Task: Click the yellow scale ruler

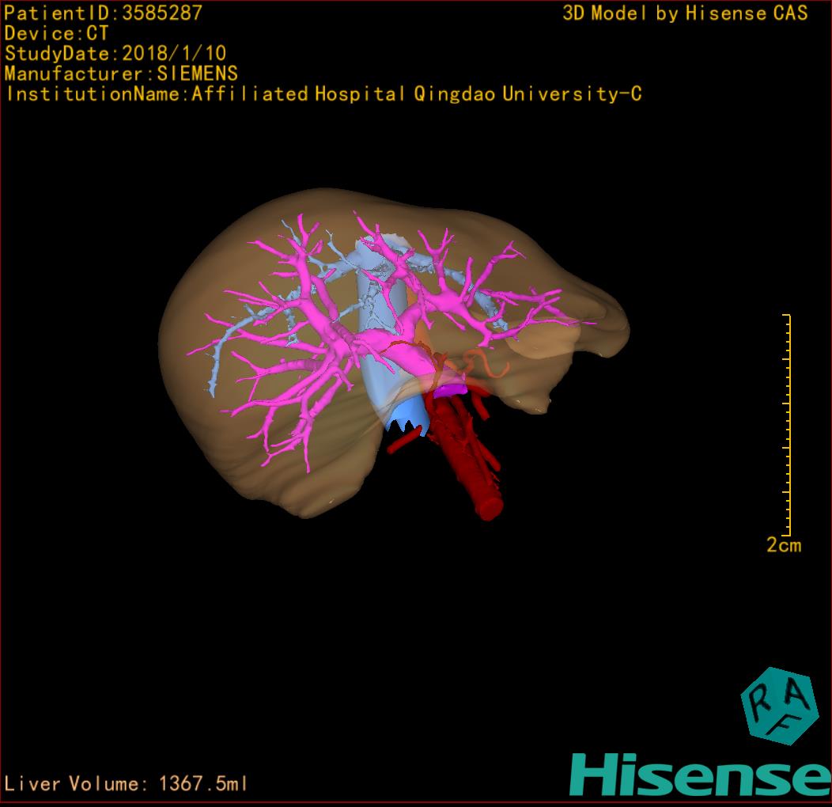Action: click(787, 425)
